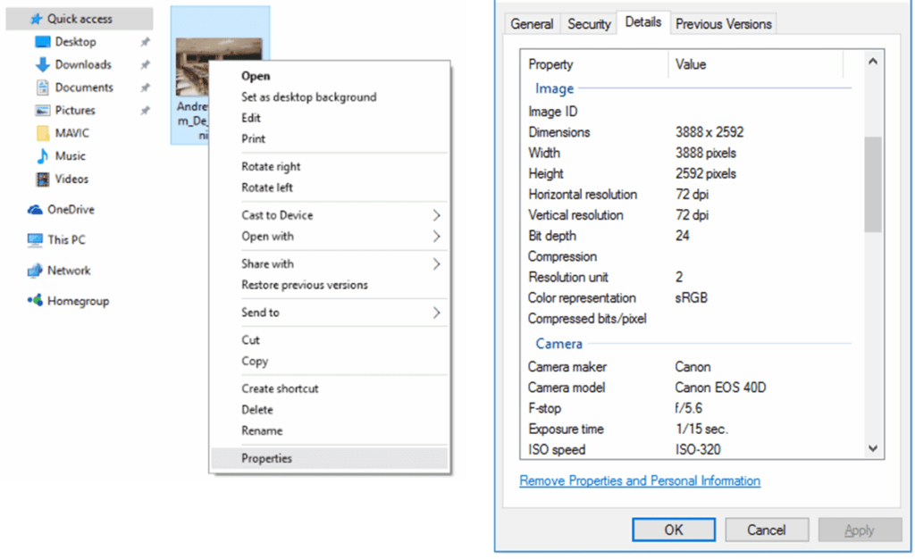Open the Previous Versions tab
This screenshot has height=559, width=915.
click(723, 24)
